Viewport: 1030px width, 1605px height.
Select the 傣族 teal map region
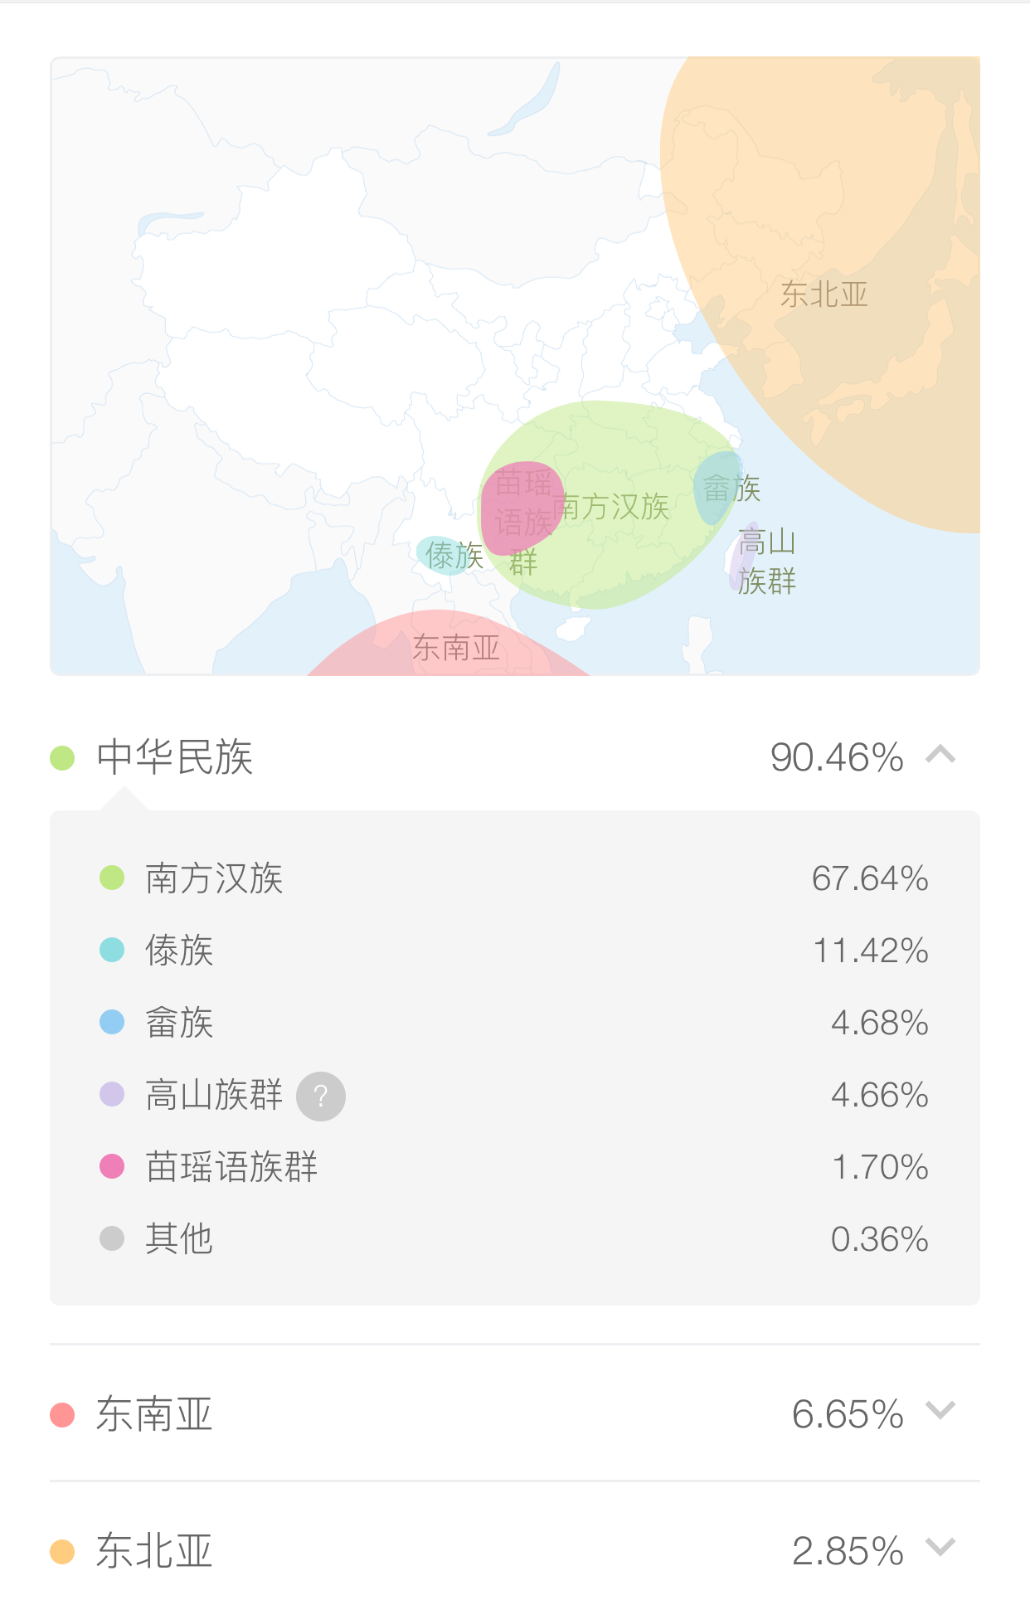tap(446, 555)
